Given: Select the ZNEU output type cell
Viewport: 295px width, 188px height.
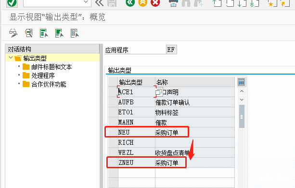Looking at the screenshot, I should pyautogui.click(x=136, y=163).
